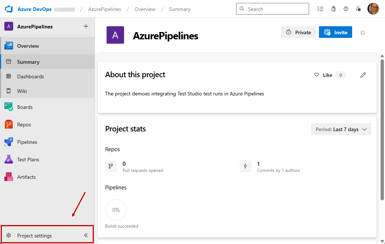Click the pull request icon
Image resolution: width=385 pixels, height=244 pixels.
tap(111, 166)
